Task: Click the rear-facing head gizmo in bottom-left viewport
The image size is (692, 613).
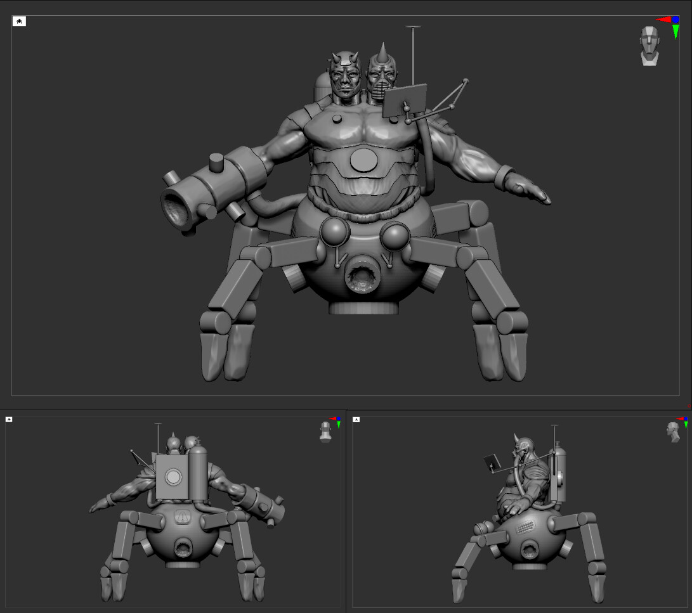Action: [325, 431]
